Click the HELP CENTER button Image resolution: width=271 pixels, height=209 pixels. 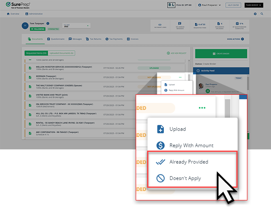233,5
